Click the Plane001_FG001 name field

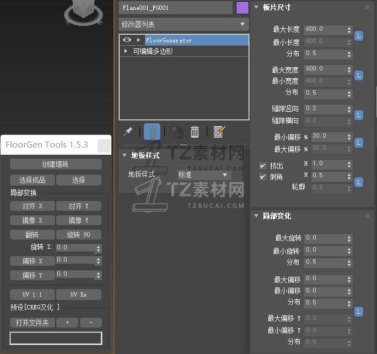coord(175,8)
